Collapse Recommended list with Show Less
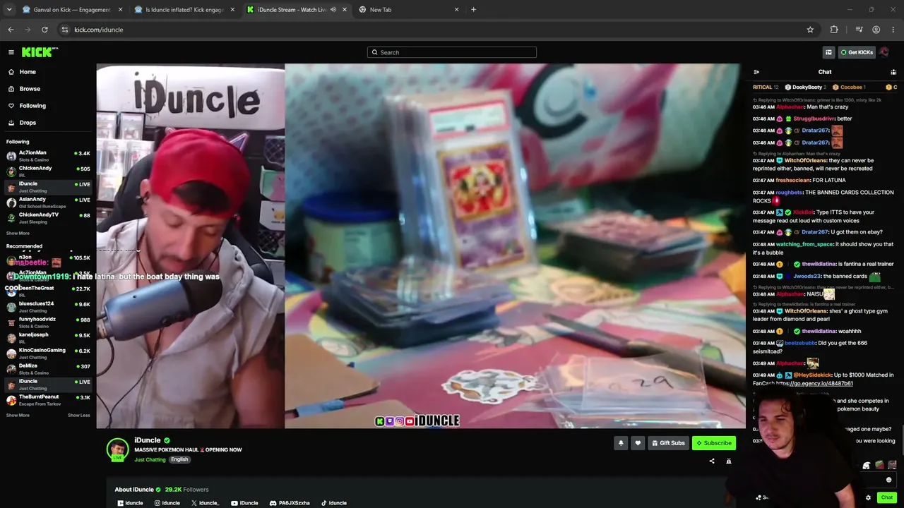904x508 pixels. click(79, 416)
